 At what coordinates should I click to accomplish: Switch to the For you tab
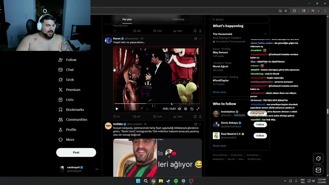pos(127,19)
